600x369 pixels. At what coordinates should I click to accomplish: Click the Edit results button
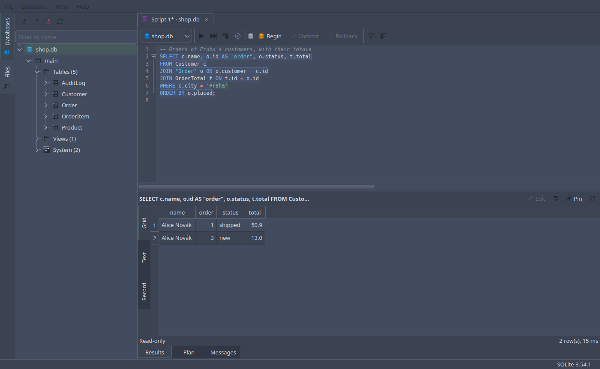[x=536, y=199]
